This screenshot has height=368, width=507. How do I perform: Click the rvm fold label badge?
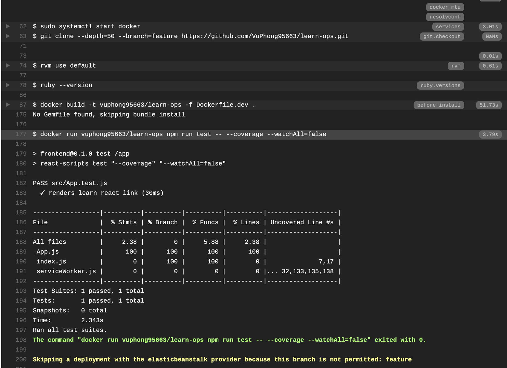(456, 66)
